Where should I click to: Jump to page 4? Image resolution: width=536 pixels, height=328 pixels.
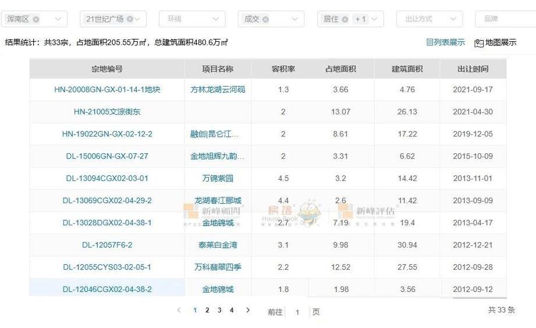click(232, 311)
